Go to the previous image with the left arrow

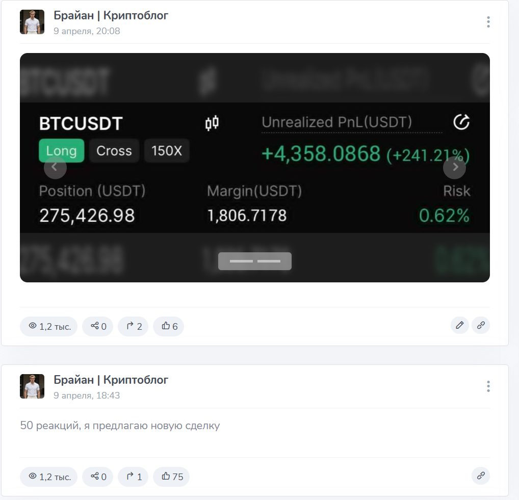coord(55,167)
